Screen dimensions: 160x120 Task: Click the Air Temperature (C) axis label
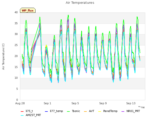click(3, 56)
